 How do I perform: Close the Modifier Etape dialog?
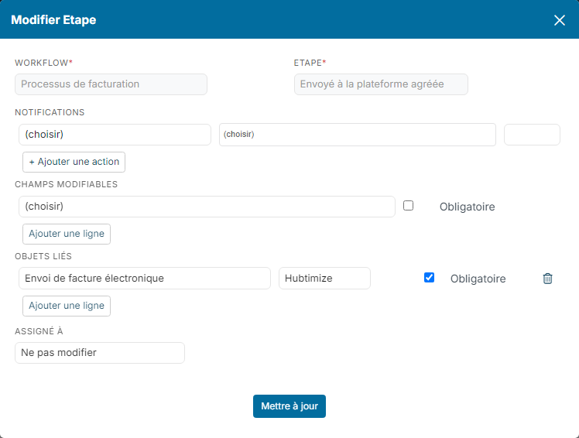pos(560,20)
